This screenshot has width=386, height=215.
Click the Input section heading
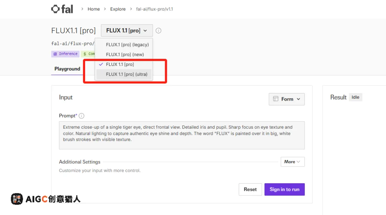click(x=66, y=98)
